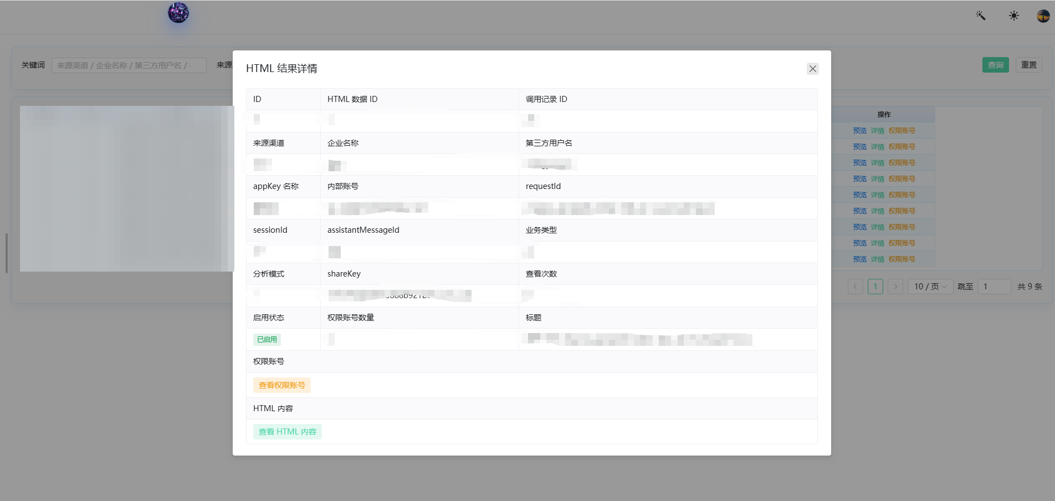Close the HTML 结果详情 dialog
Viewport: 1055px width, 501px height.
(x=813, y=69)
